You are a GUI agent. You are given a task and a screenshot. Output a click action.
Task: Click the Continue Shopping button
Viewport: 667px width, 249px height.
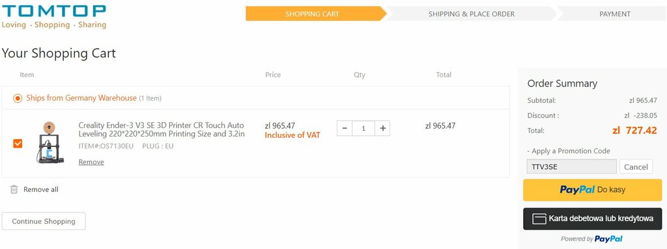[x=44, y=222]
